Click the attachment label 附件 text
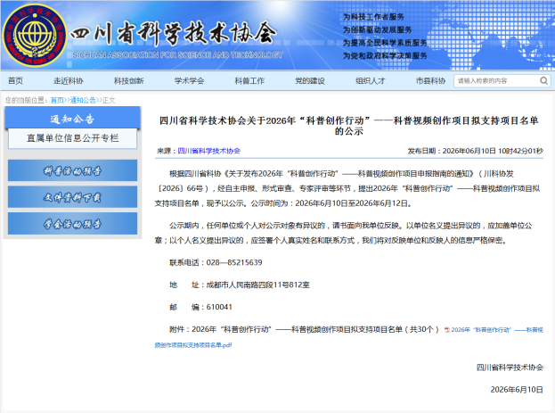The image size is (555, 413). point(178,329)
